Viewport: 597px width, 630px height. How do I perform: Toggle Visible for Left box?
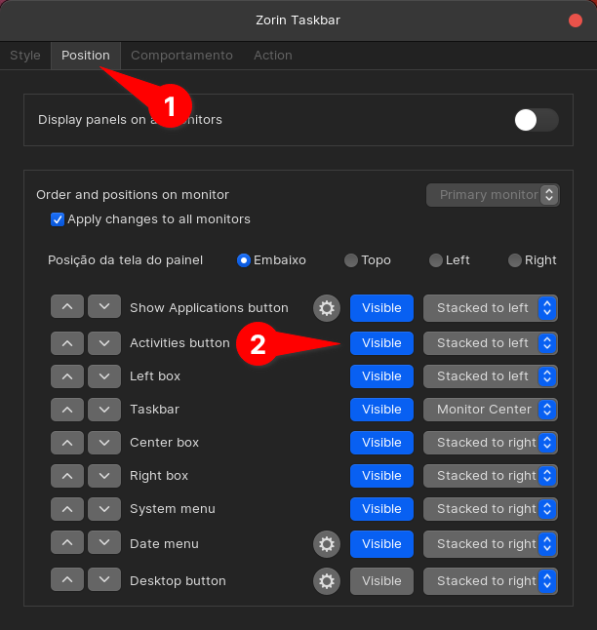point(381,376)
